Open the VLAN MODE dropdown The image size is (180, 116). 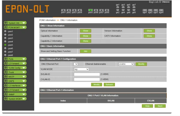click(81, 69)
